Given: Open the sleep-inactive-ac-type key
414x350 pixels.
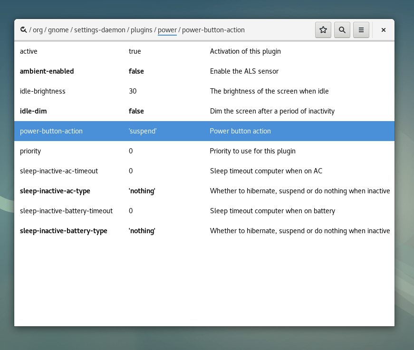Looking at the screenshot, I should click(x=95, y=191).
